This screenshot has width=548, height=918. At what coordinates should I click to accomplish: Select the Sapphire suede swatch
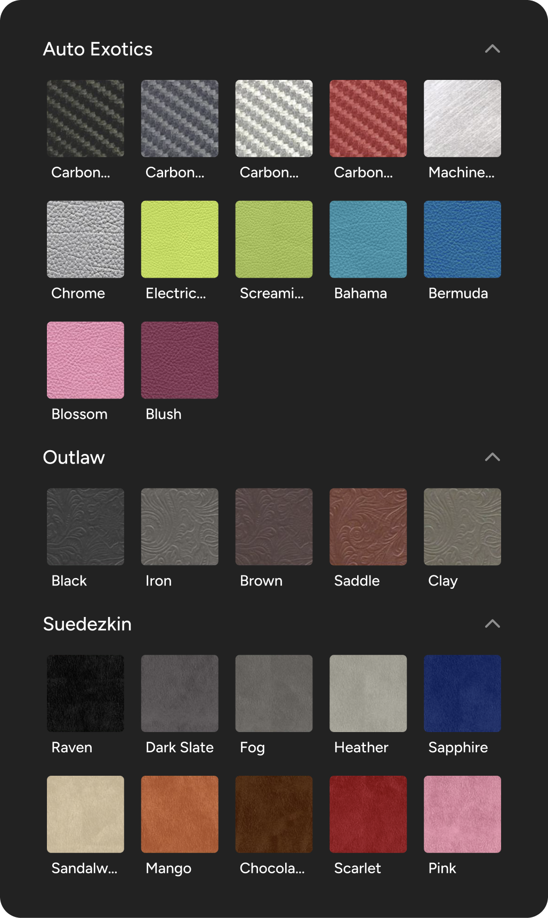point(462,693)
